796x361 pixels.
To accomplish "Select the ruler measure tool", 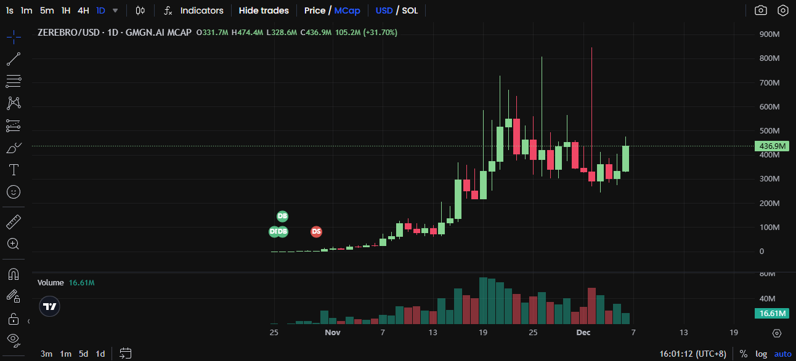I will pyautogui.click(x=14, y=221).
